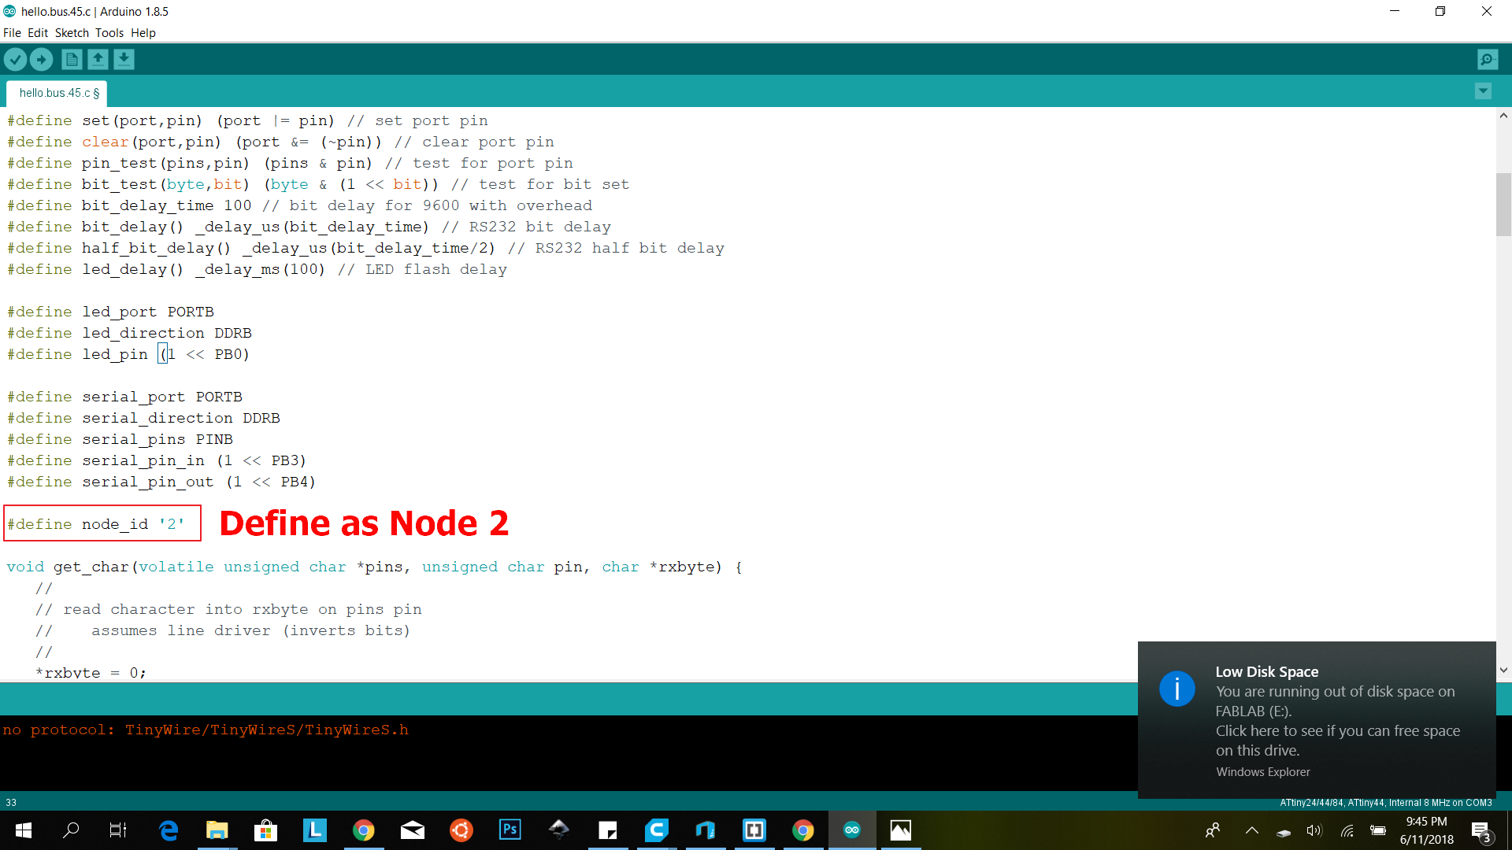Open the volume control in system tray
The image size is (1512, 850).
(1314, 830)
